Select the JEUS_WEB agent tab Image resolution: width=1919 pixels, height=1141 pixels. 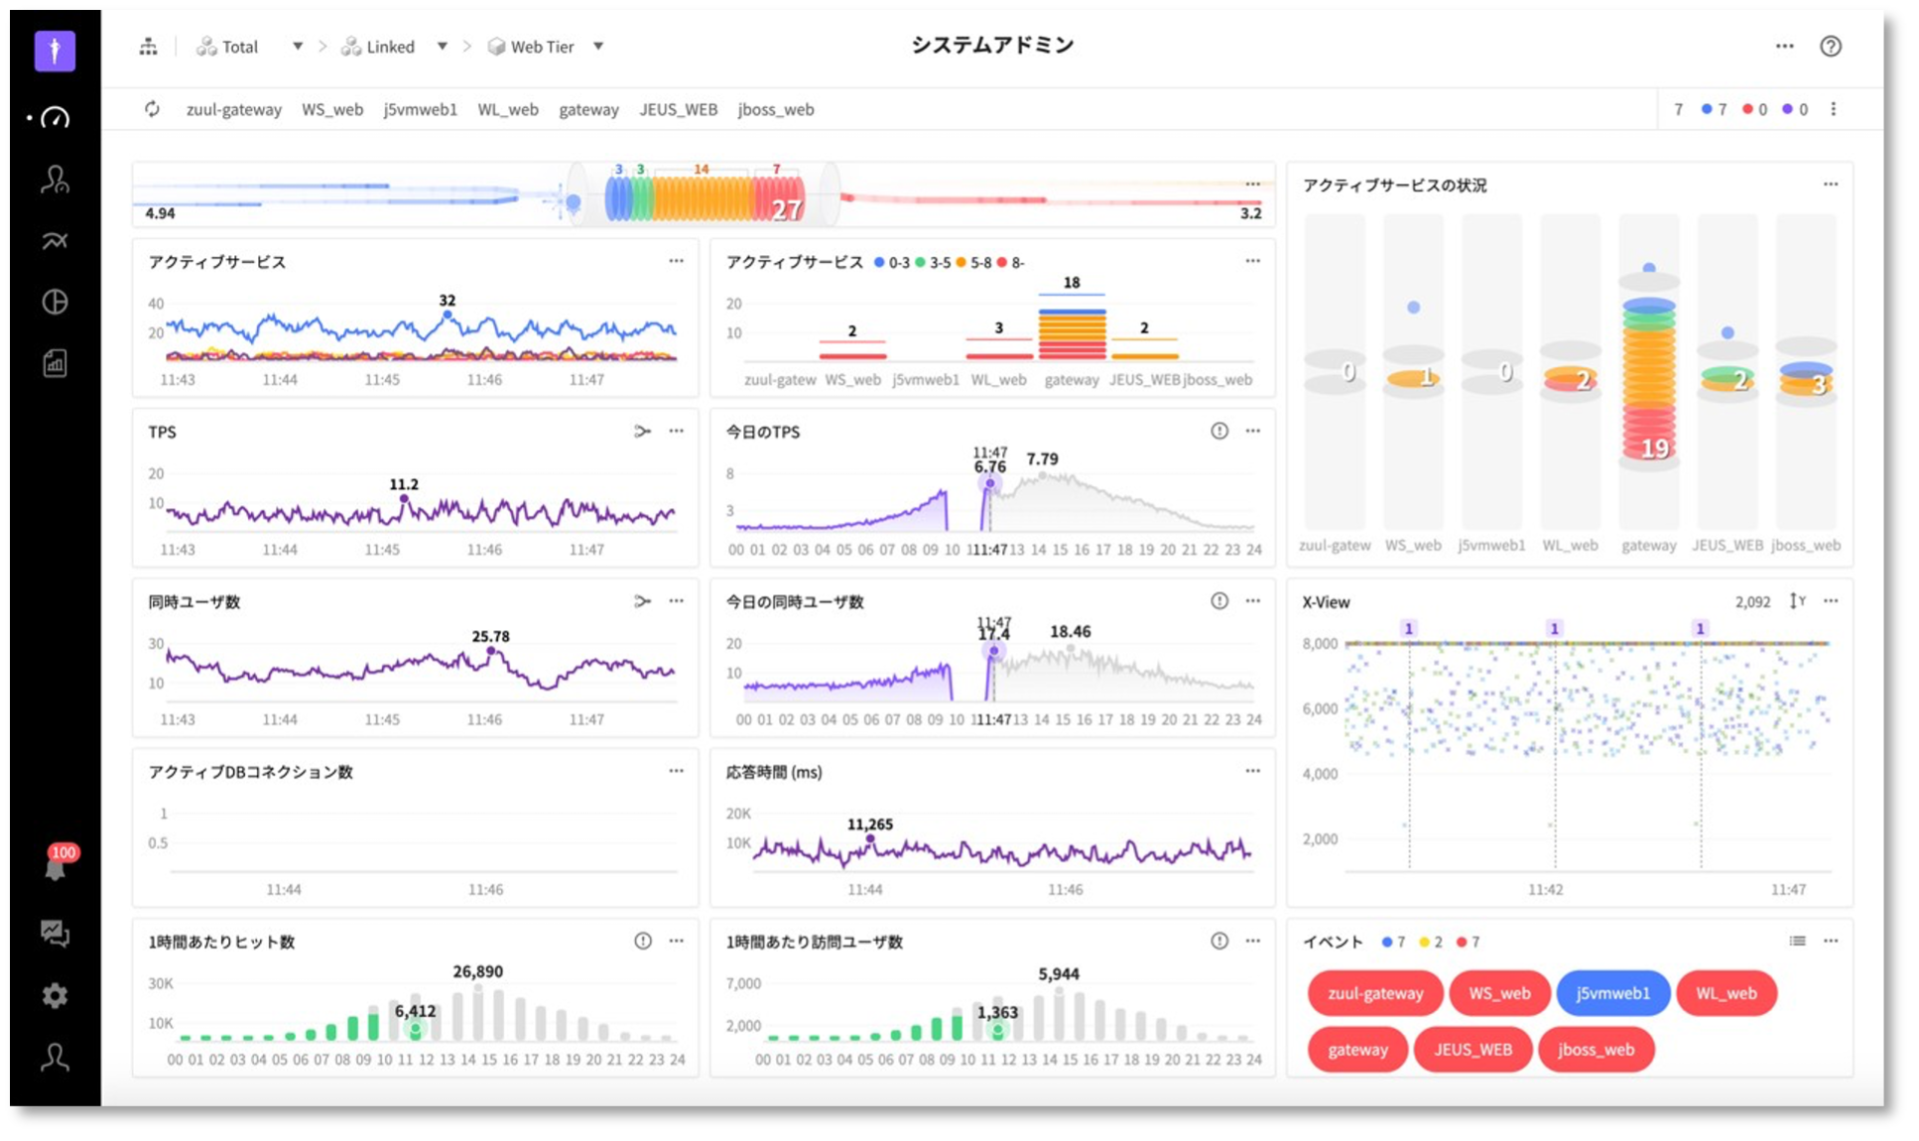pyautogui.click(x=678, y=110)
